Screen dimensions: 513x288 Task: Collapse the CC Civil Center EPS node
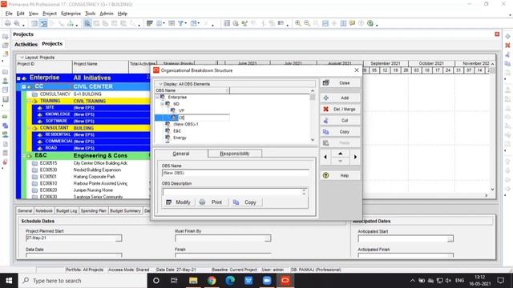click(x=24, y=87)
